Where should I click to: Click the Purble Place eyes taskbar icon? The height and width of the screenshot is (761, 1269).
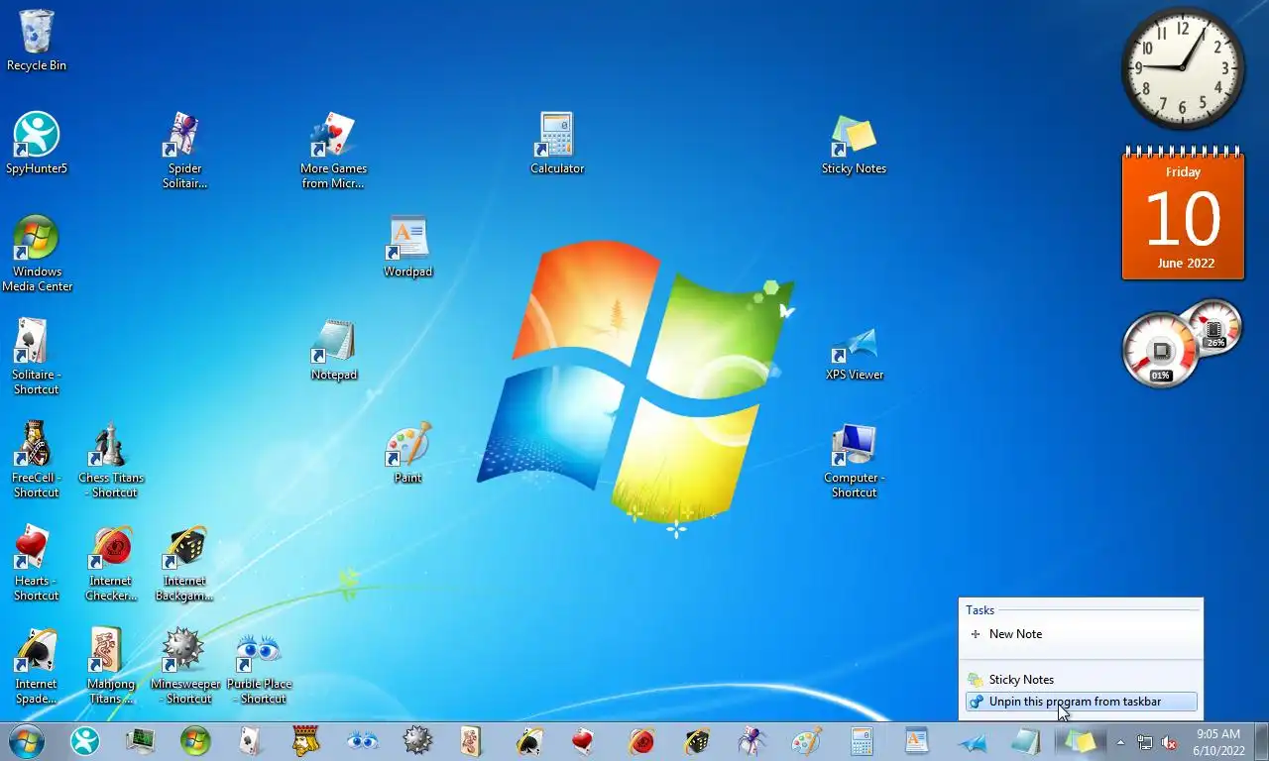coord(362,740)
